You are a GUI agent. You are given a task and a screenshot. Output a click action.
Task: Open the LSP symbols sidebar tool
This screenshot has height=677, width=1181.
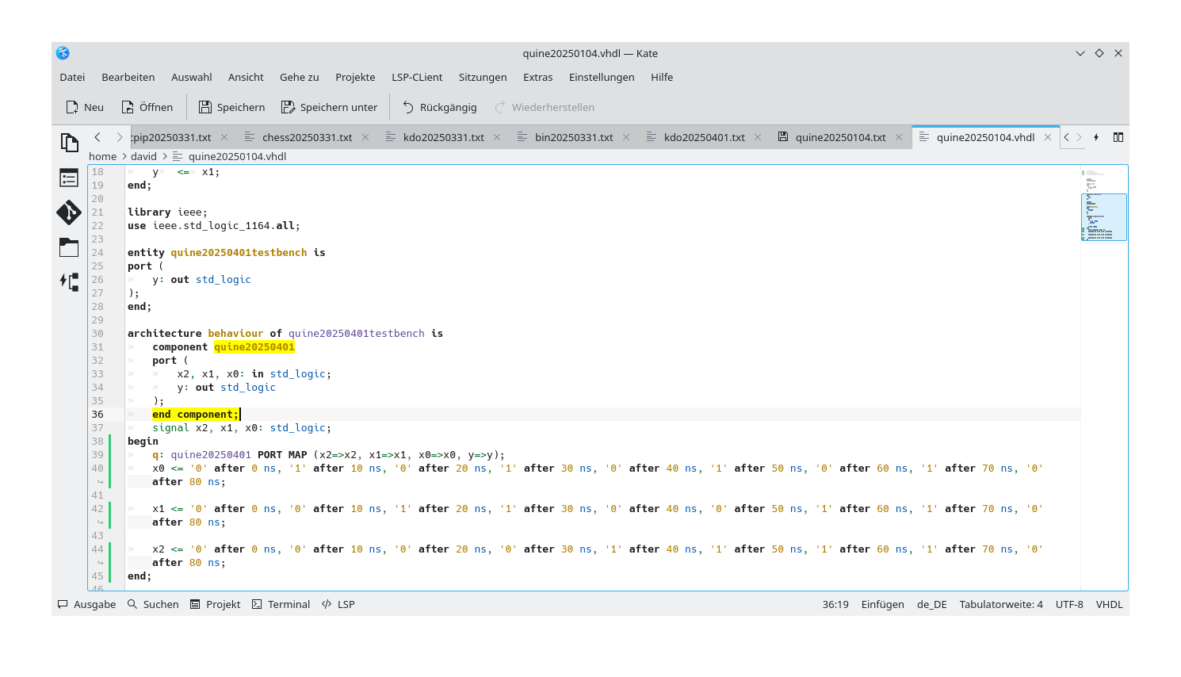[69, 281]
